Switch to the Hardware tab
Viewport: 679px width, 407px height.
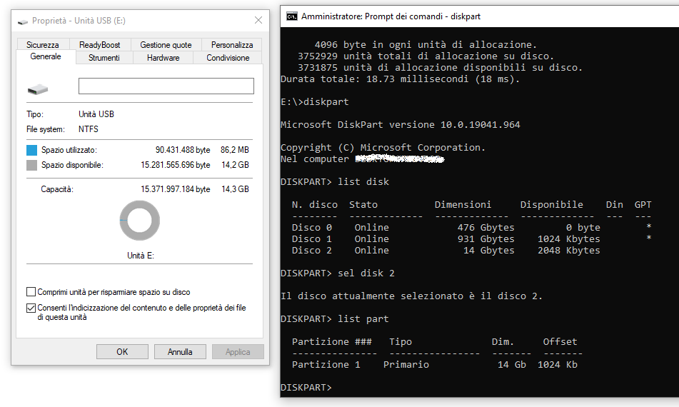[164, 58]
